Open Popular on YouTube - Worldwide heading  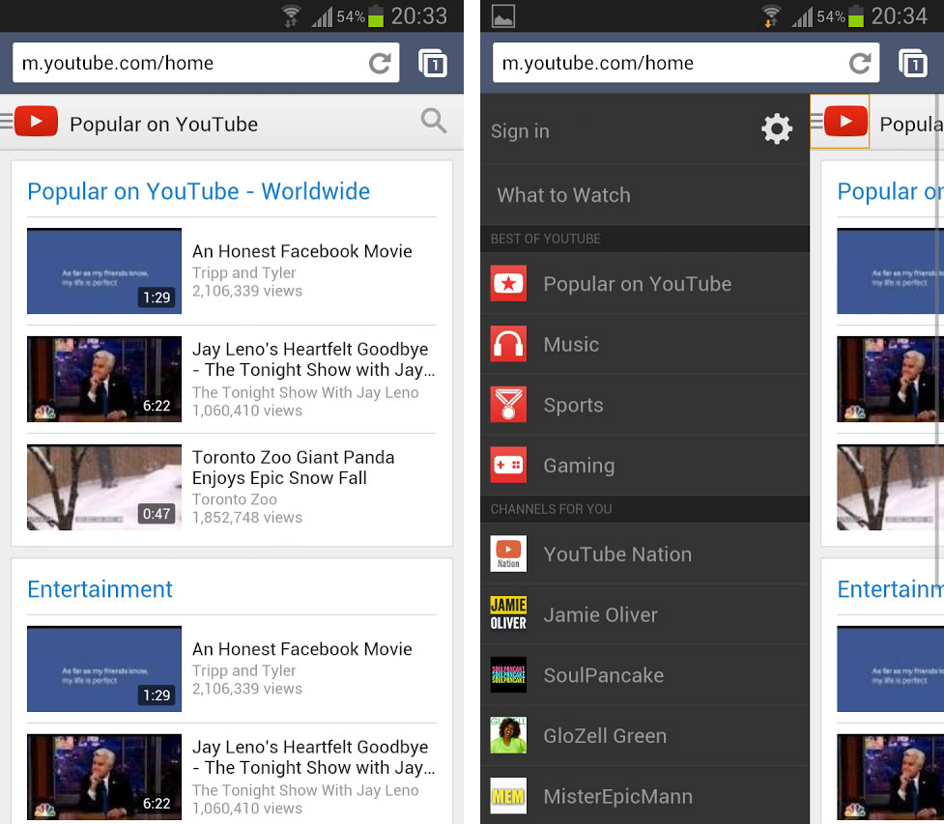(199, 191)
